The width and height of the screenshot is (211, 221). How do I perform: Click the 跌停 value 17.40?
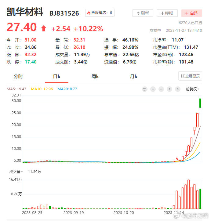click(31, 62)
